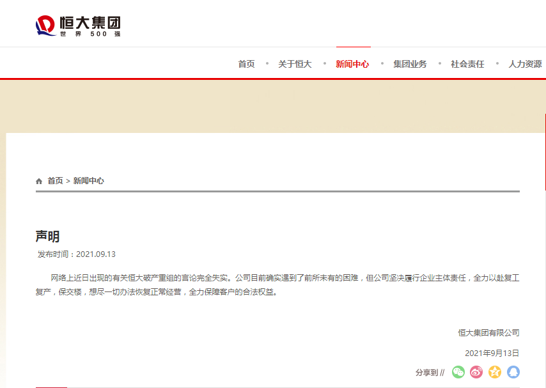
Task: Click the breadcrumb home icon
Action: click(x=39, y=181)
